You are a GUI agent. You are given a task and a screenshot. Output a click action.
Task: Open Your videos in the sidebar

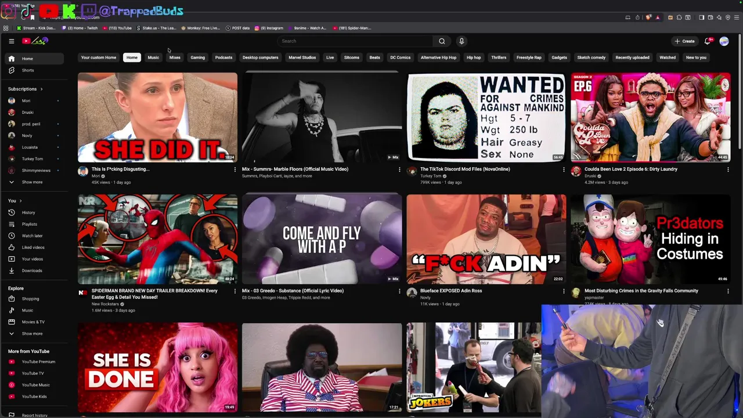click(x=35, y=259)
